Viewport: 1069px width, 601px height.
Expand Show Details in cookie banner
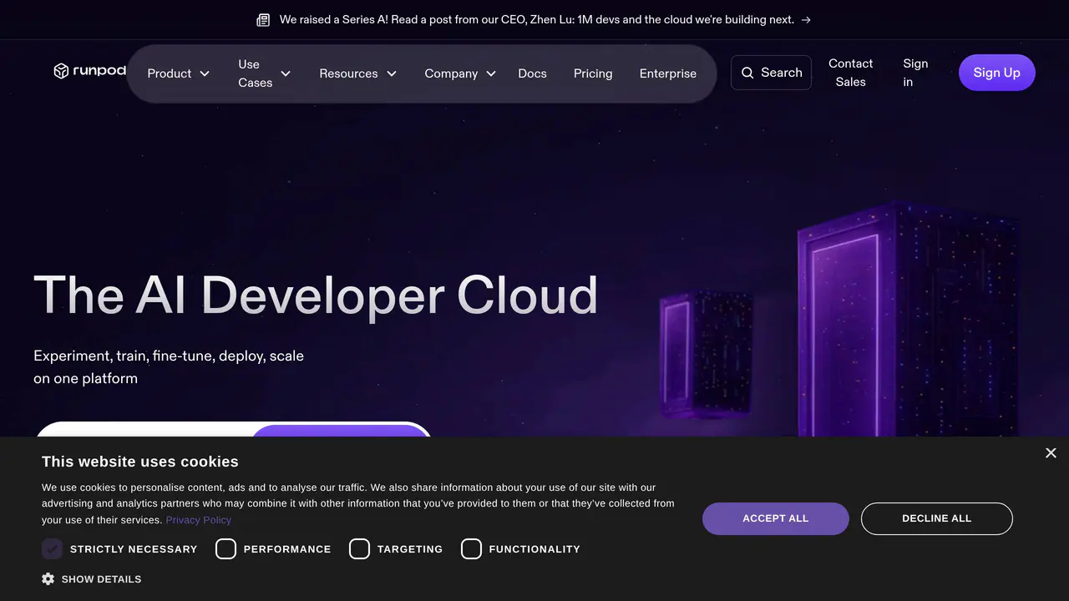coord(92,578)
